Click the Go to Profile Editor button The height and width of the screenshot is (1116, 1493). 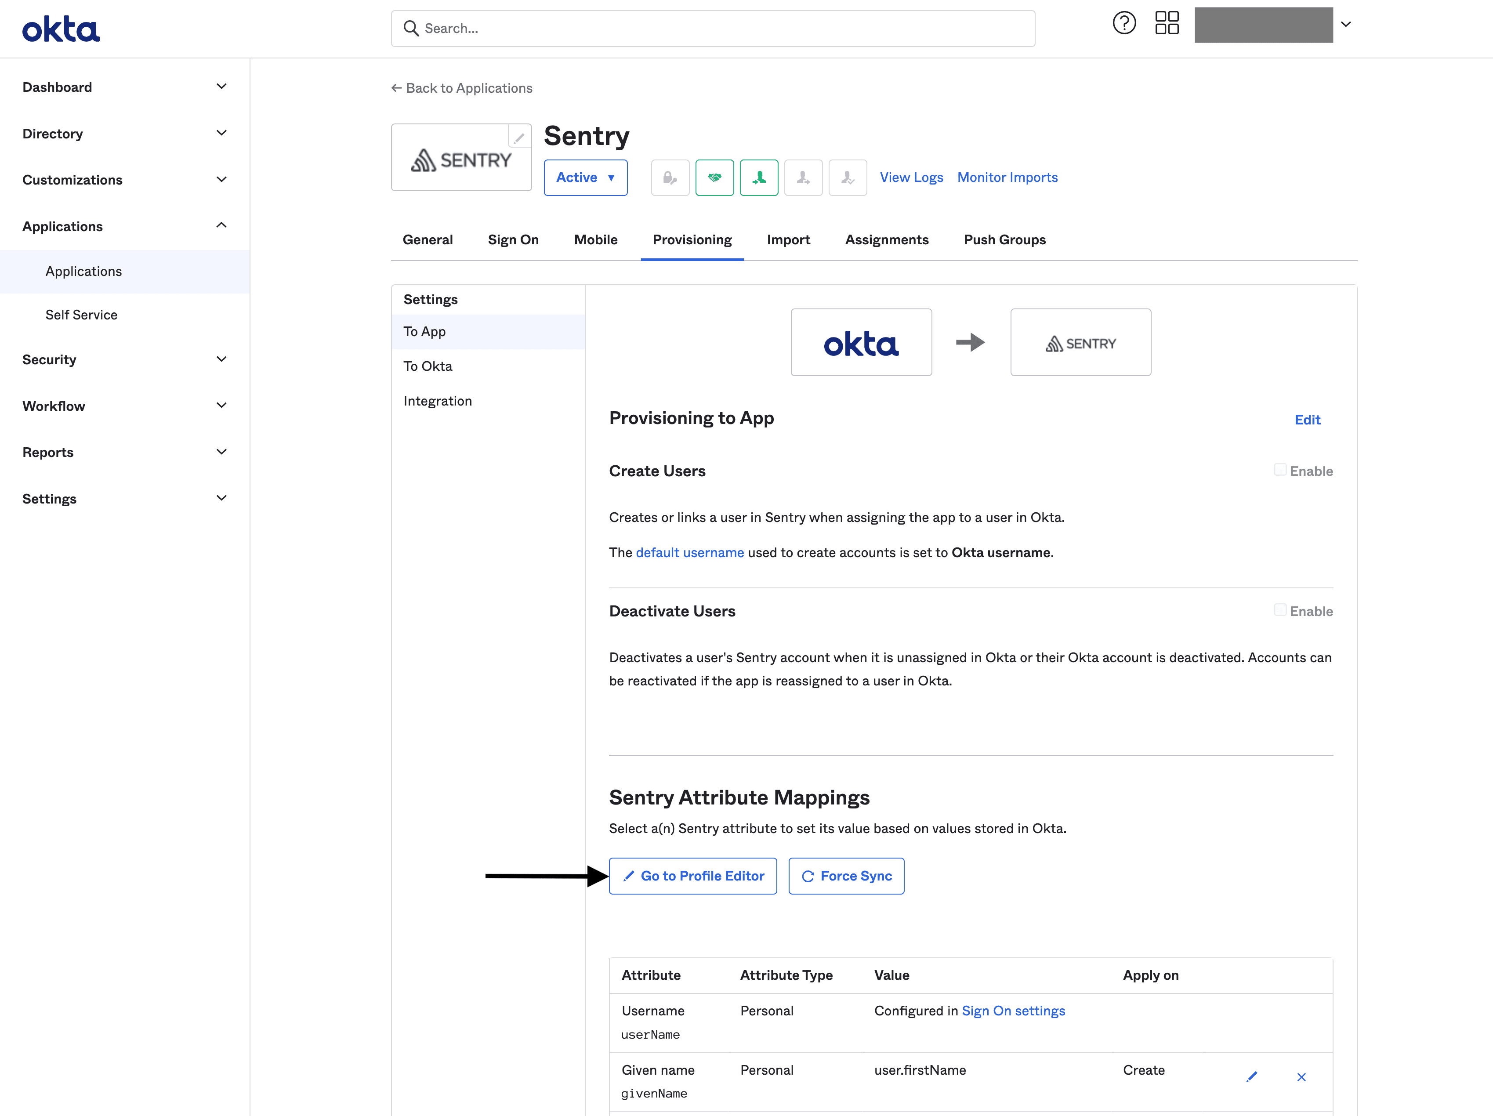tap(692, 876)
